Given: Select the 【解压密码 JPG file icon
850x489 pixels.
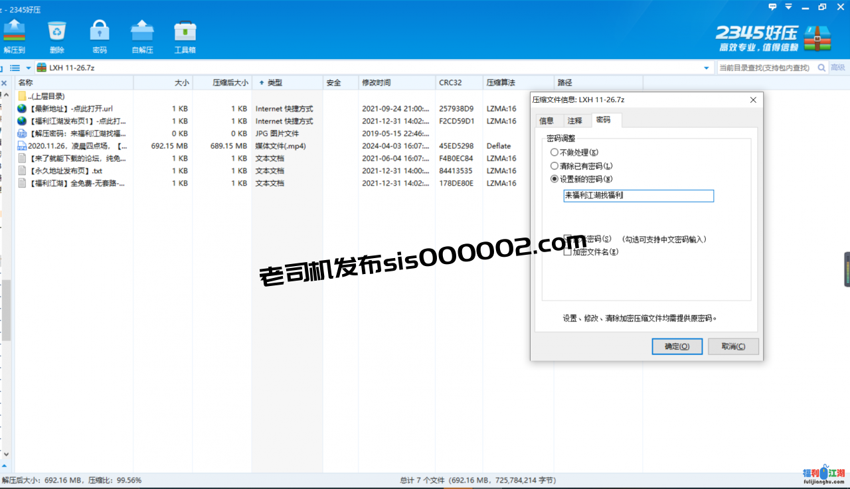Looking at the screenshot, I should pyautogui.click(x=22, y=133).
